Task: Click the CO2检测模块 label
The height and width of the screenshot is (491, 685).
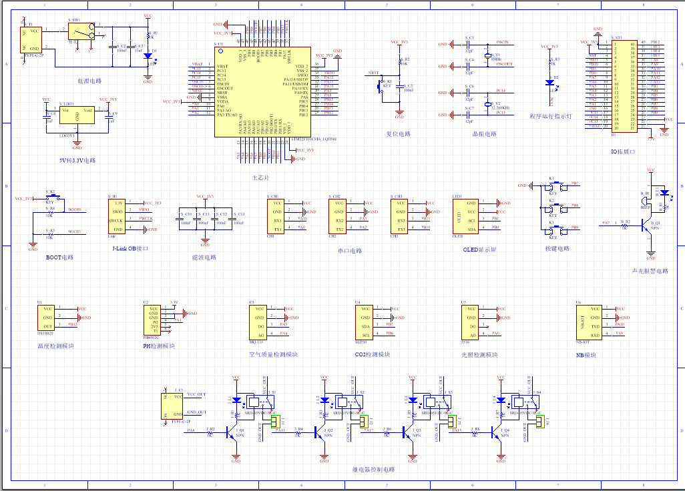Action: pyautogui.click(x=373, y=354)
